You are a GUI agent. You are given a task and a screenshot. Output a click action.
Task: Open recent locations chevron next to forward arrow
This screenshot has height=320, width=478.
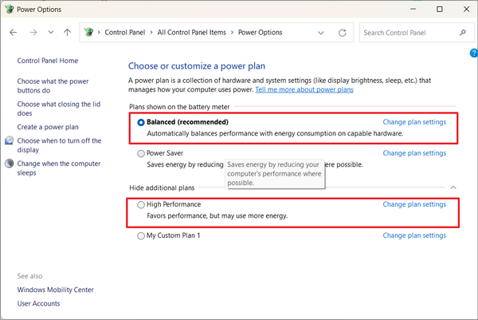(51, 32)
